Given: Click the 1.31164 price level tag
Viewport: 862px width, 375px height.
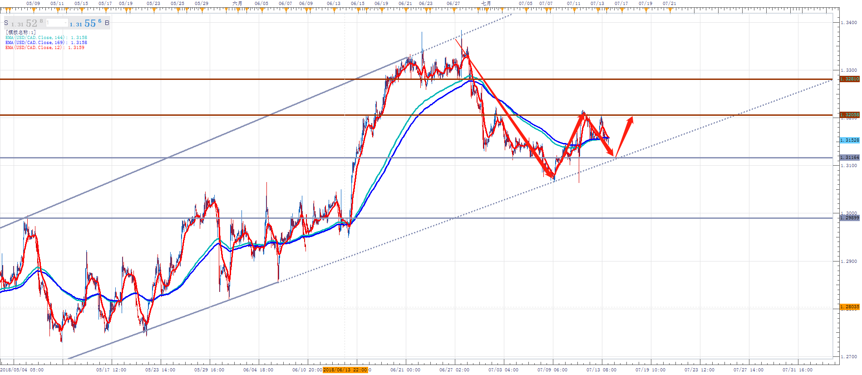Looking at the screenshot, I should pos(849,158).
